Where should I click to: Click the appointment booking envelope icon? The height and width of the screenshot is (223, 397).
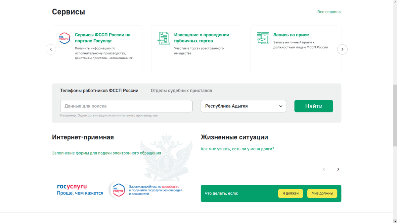(263, 38)
